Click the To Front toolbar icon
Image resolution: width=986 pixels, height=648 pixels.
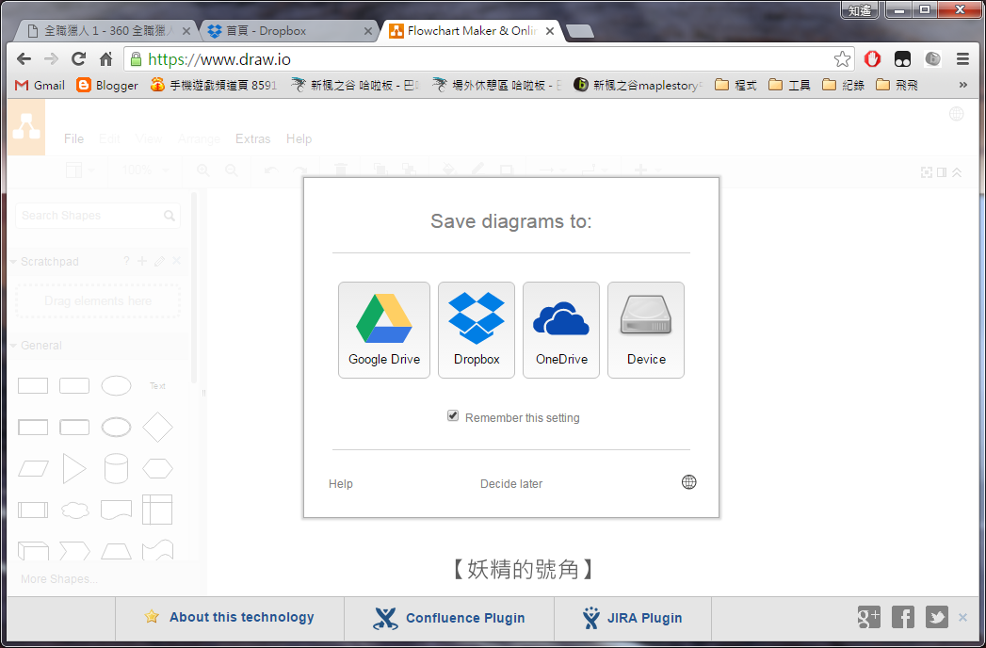point(380,170)
